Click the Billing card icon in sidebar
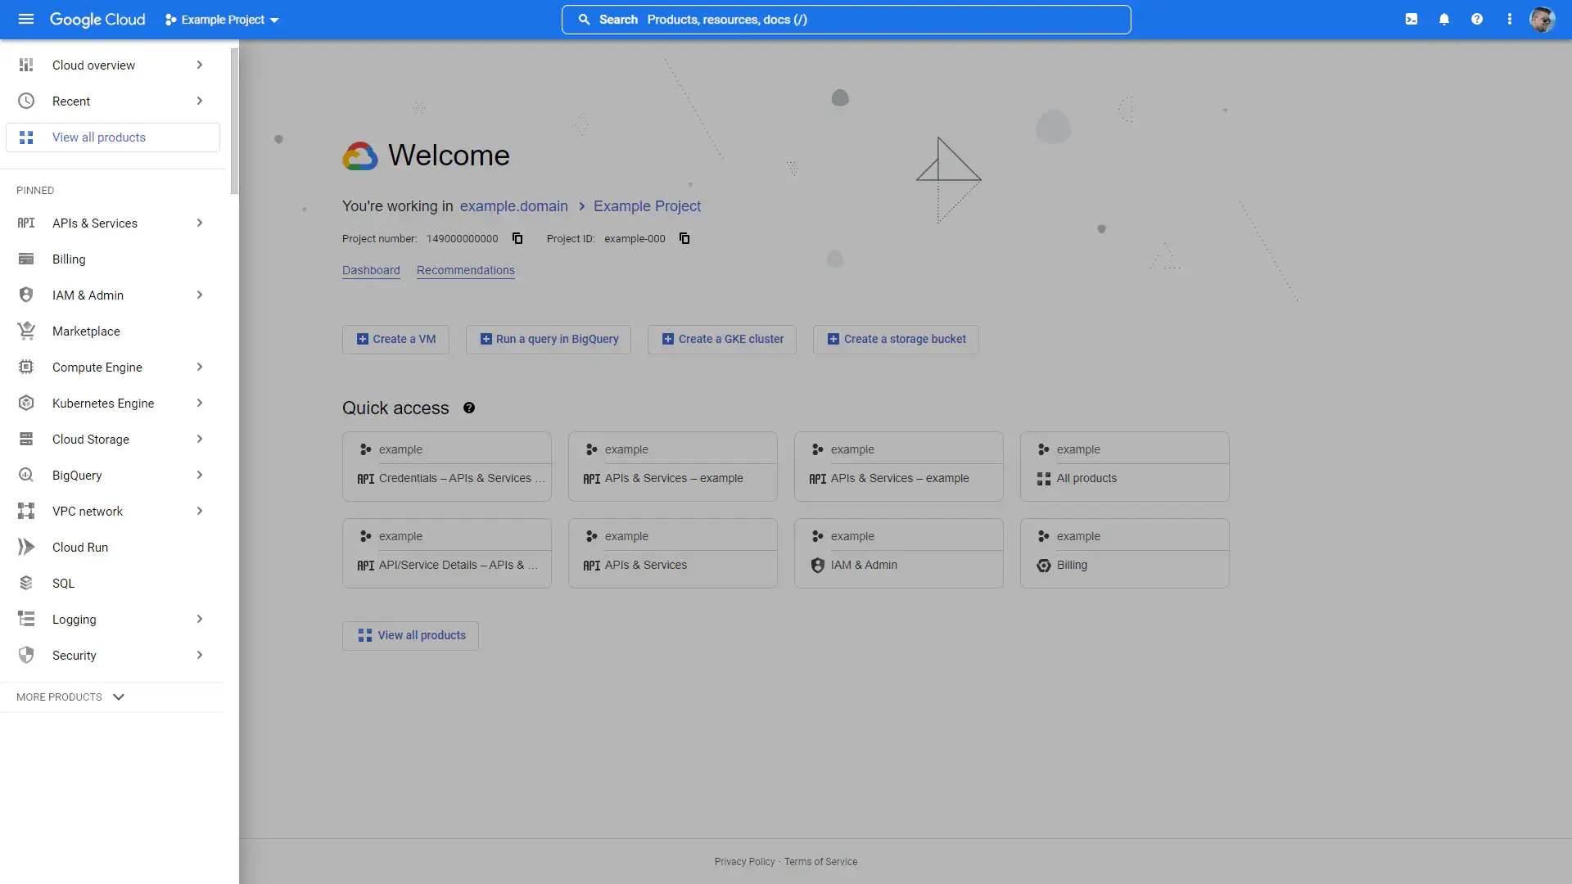 tap(26, 259)
